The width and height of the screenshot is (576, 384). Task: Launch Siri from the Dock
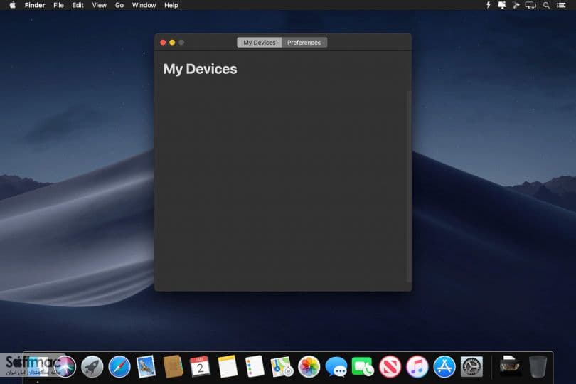click(65, 367)
